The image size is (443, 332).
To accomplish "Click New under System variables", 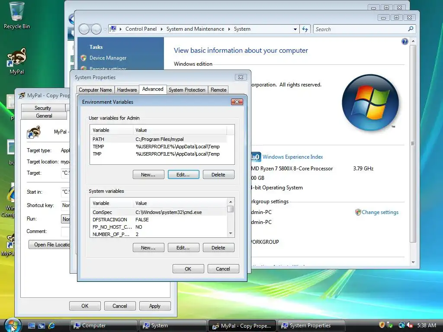I will 148,248.
